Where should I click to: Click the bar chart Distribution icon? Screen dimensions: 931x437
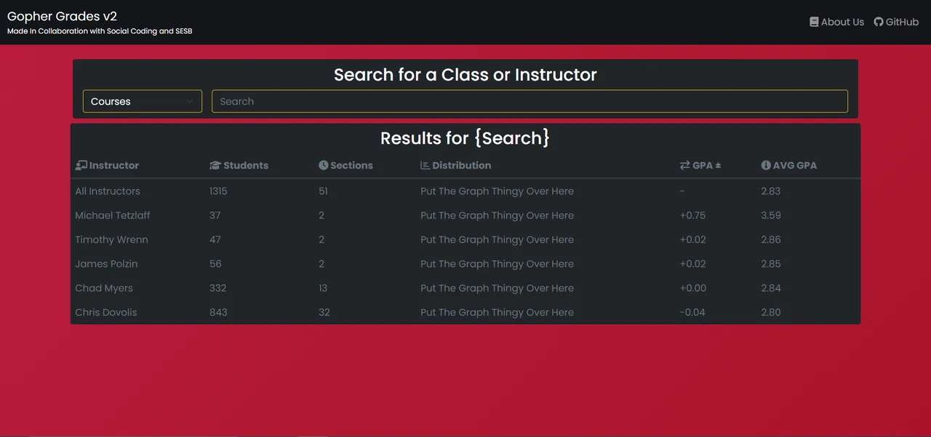(425, 165)
